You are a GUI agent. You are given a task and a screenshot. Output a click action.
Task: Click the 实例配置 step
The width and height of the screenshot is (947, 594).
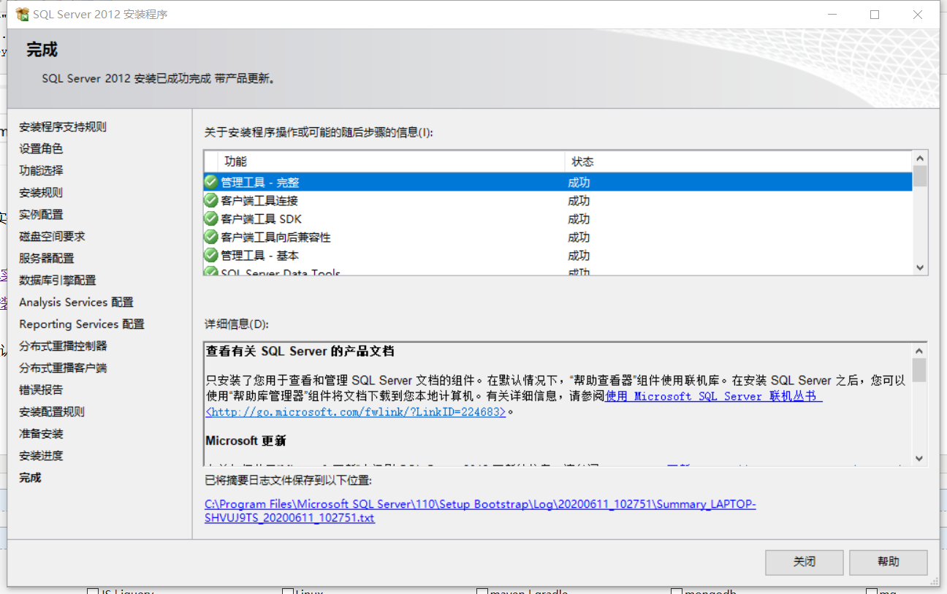click(x=41, y=214)
